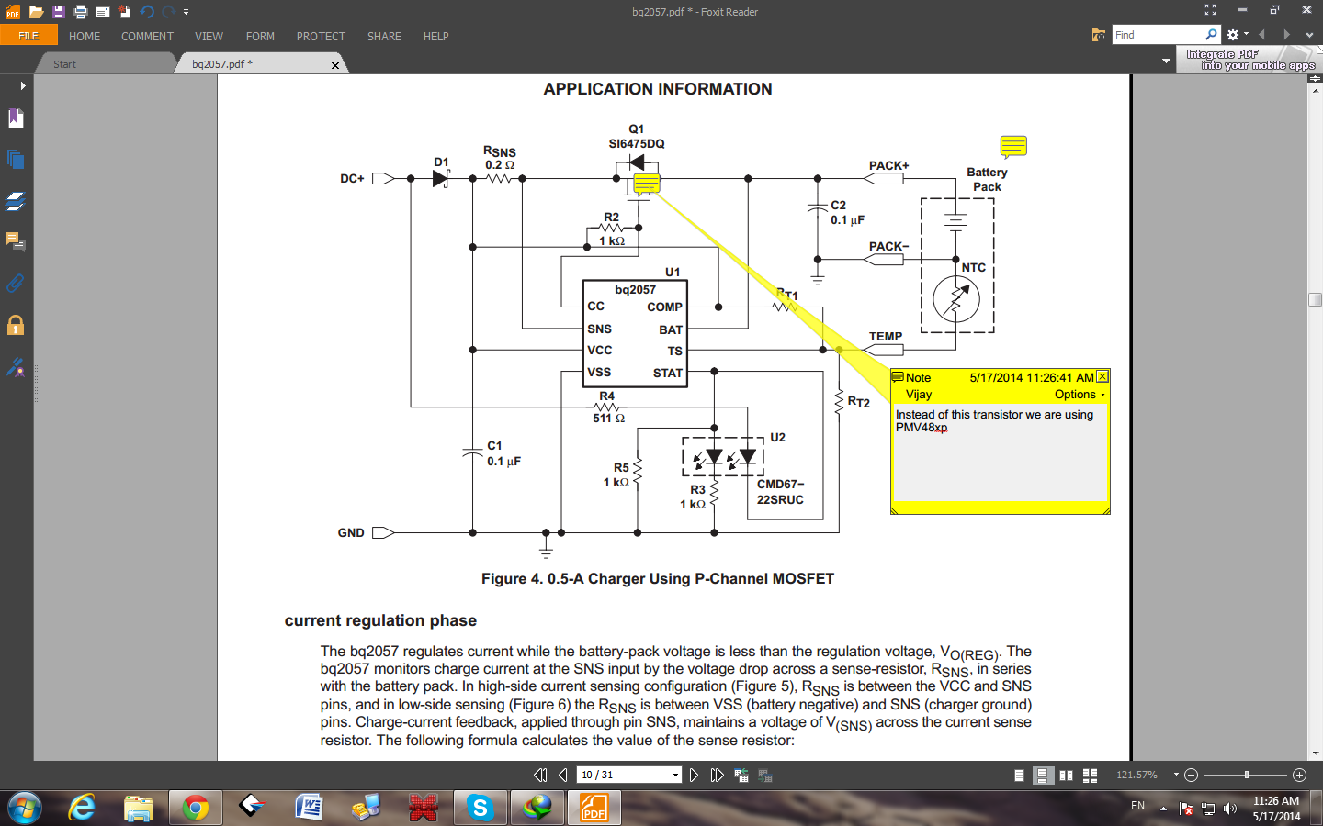Open the VIEW ribbon tab

(x=209, y=37)
